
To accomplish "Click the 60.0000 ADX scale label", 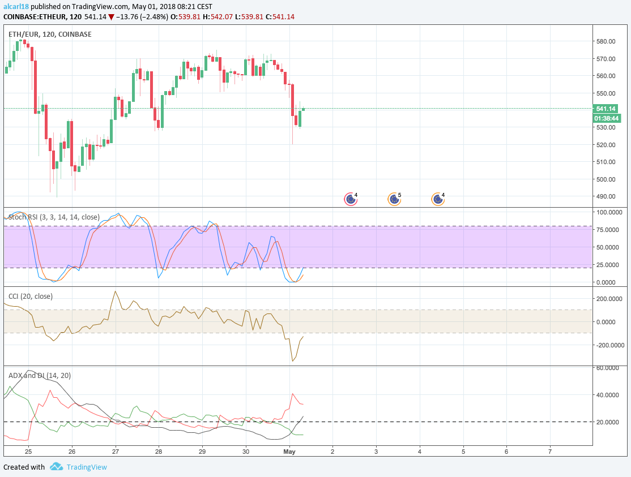I will pyautogui.click(x=607, y=368).
